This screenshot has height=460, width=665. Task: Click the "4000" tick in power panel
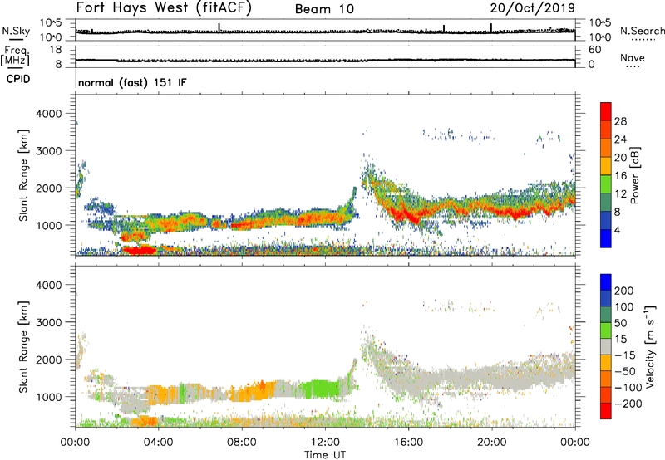point(48,114)
